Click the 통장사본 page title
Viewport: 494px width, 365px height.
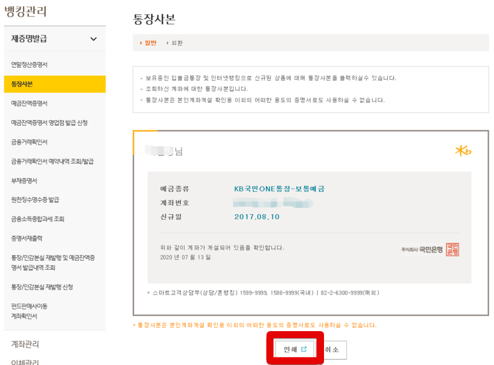[154, 19]
